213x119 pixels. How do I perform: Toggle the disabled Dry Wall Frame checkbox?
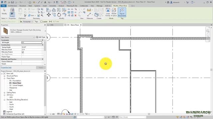23,54
